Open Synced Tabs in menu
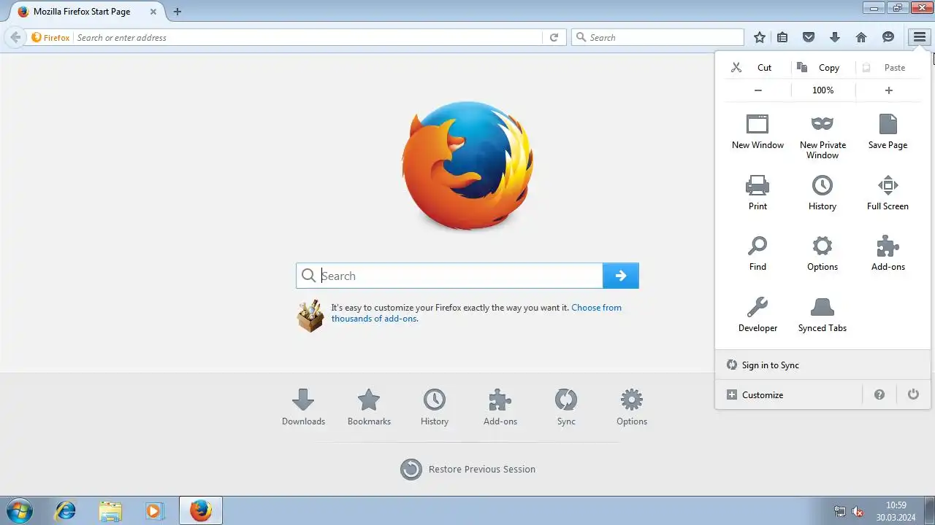Image resolution: width=935 pixels, height=525 pixels. [823, 315]
